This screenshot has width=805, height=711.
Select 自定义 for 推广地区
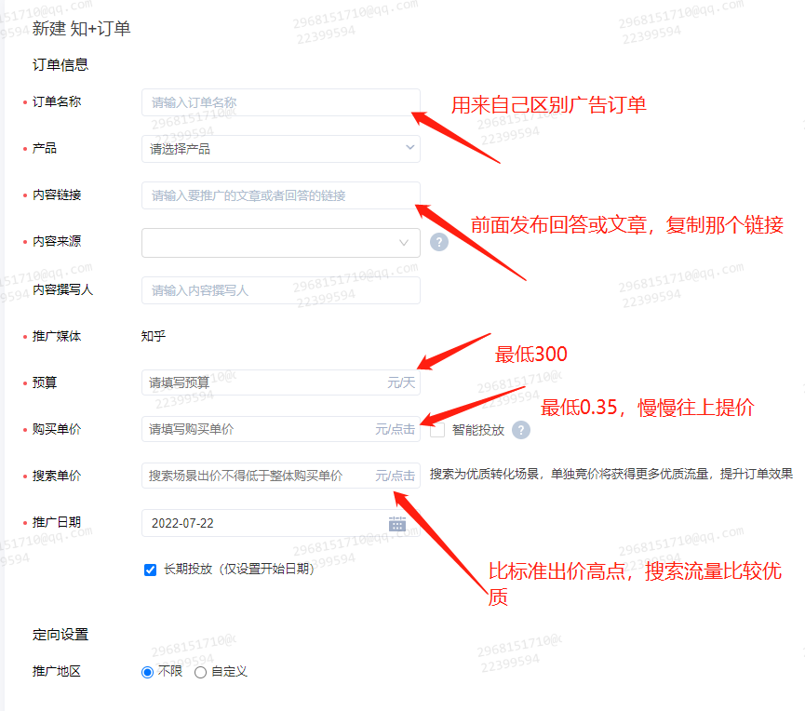tap(201, 672)
